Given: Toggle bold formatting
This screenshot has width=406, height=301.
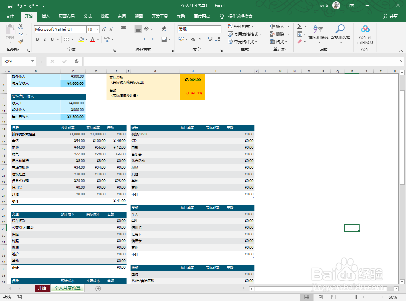Looking at the screenshot, I should pos(37,39).
